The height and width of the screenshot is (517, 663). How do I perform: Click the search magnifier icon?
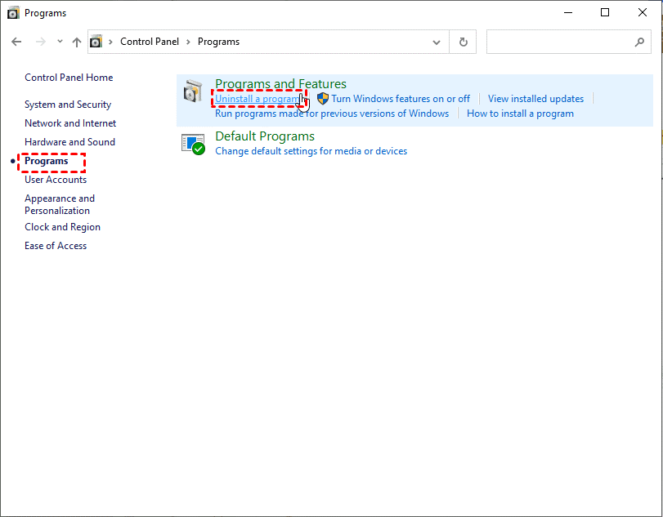(639, 42)
